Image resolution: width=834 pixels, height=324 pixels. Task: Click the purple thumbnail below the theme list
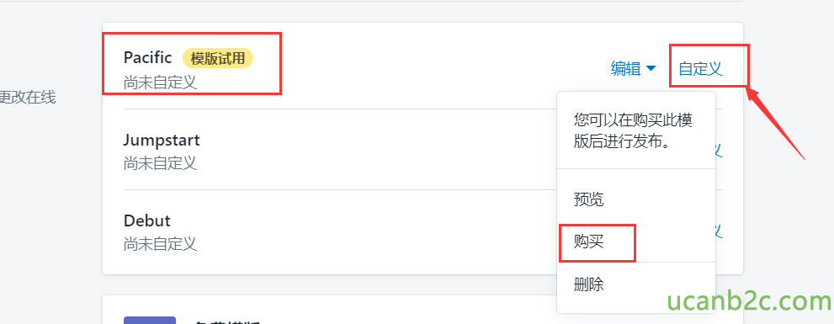click(150, 320)
